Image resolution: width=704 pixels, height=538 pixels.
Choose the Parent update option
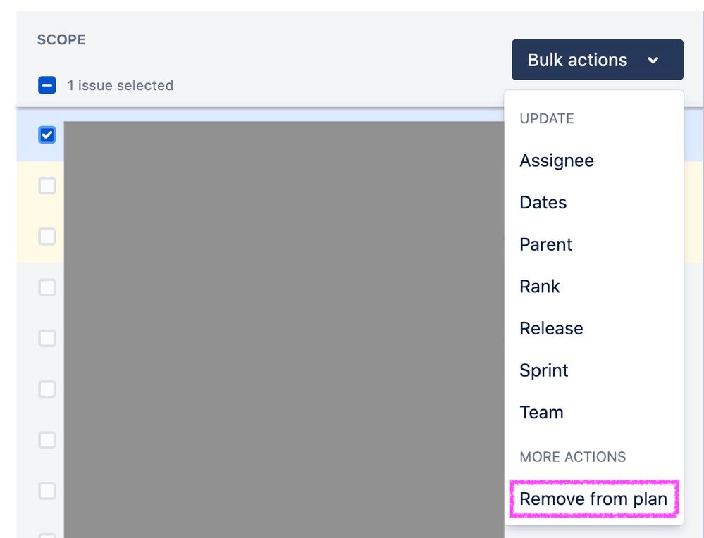[545, 244]
